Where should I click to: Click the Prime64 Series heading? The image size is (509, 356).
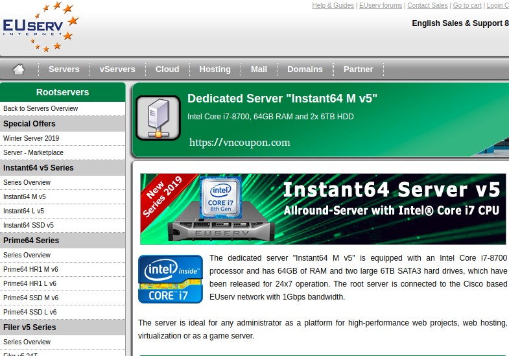[62, 241]
